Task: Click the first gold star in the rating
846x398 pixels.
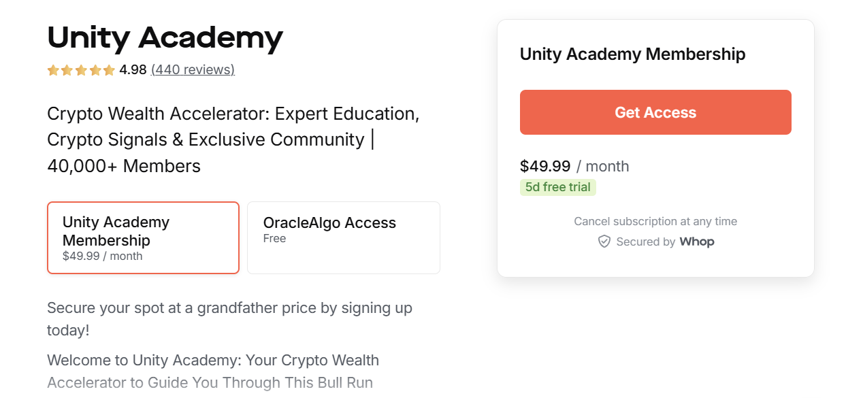Action: click(52, 69)
